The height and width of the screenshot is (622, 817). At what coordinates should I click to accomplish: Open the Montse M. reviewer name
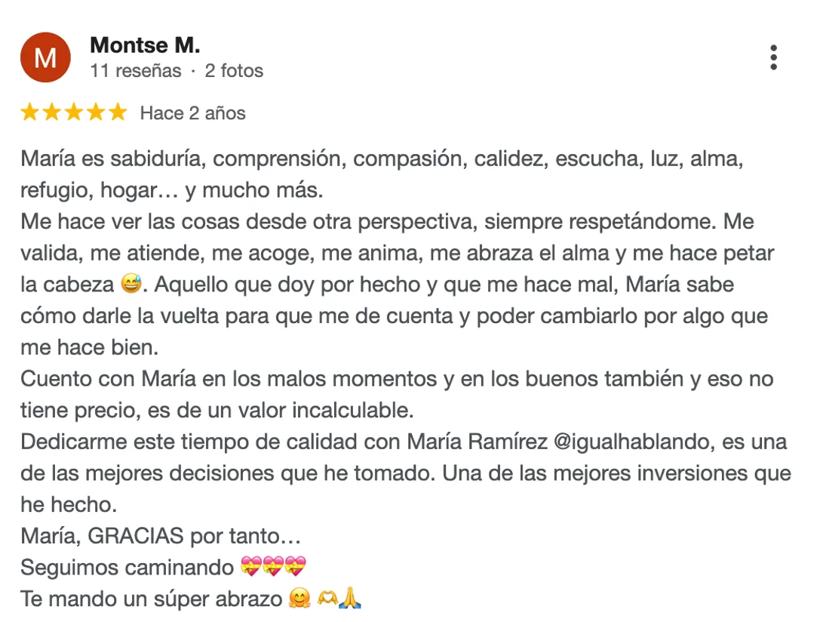pyautogui.click(x=145, y=45)
